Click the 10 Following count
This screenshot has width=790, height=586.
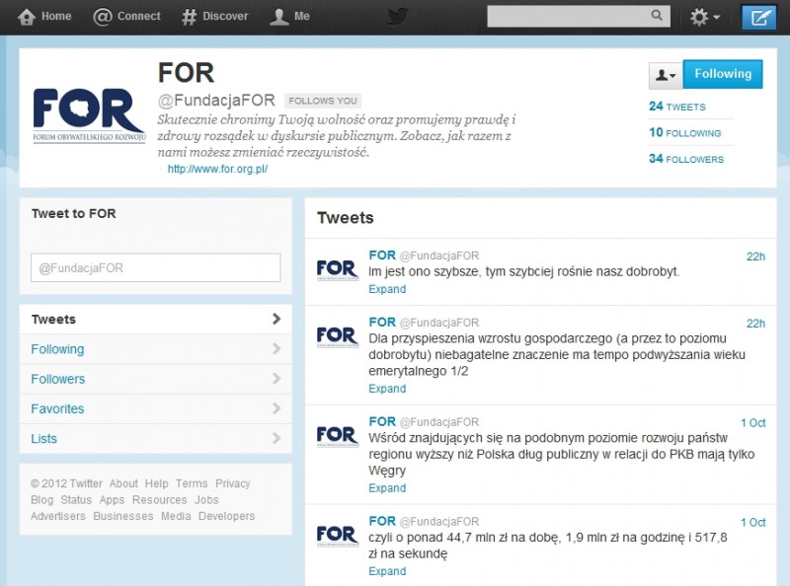tap(684, 132)
